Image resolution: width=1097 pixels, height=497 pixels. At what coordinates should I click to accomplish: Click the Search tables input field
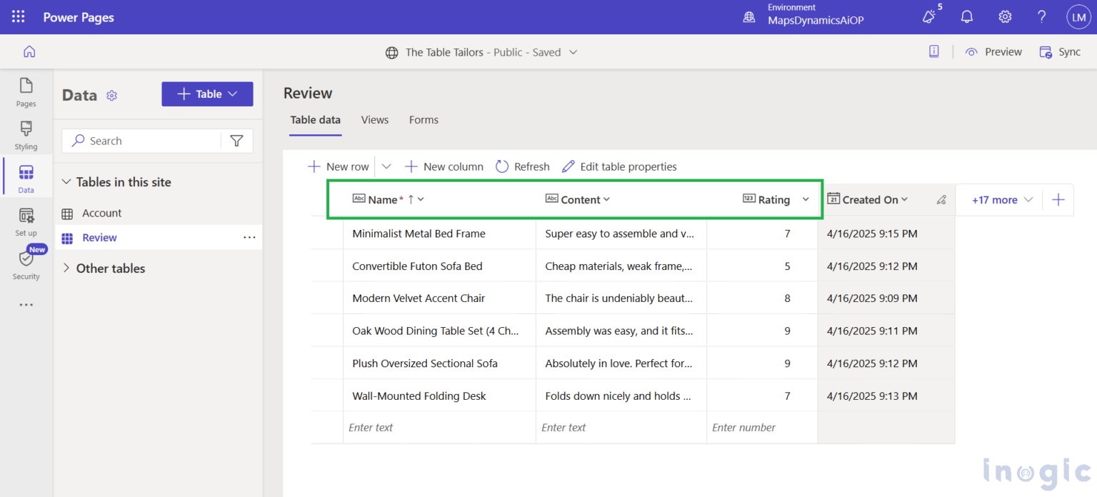click(x=143, y=140)
